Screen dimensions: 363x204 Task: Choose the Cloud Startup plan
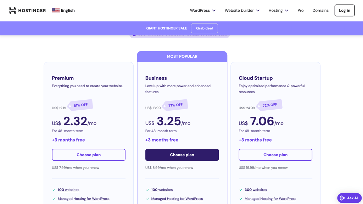pos(275,155)
